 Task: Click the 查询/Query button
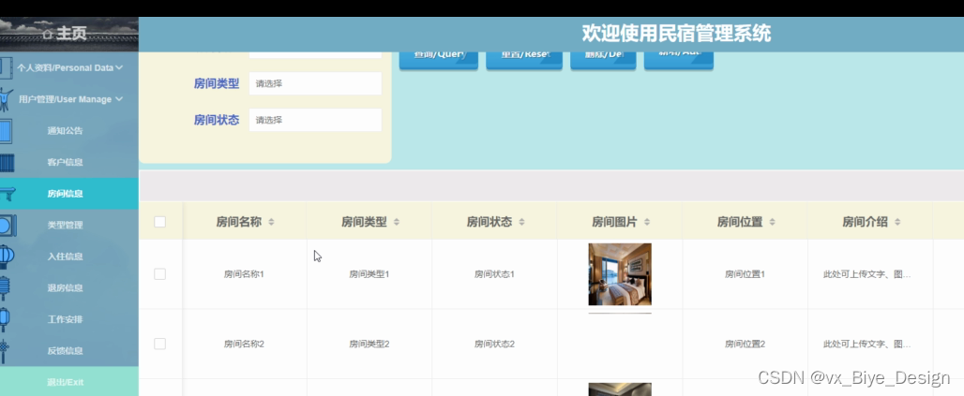point(438,60)
